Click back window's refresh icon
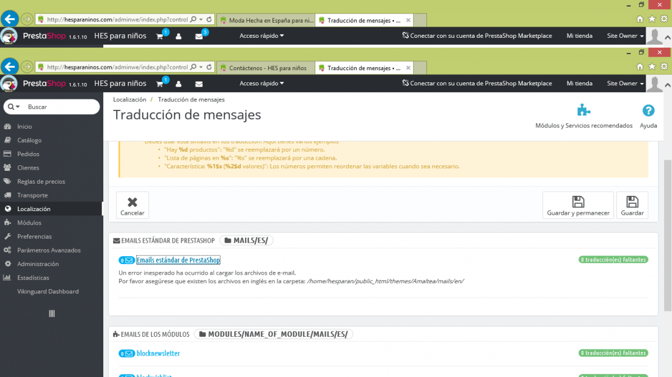 (209, 20)
